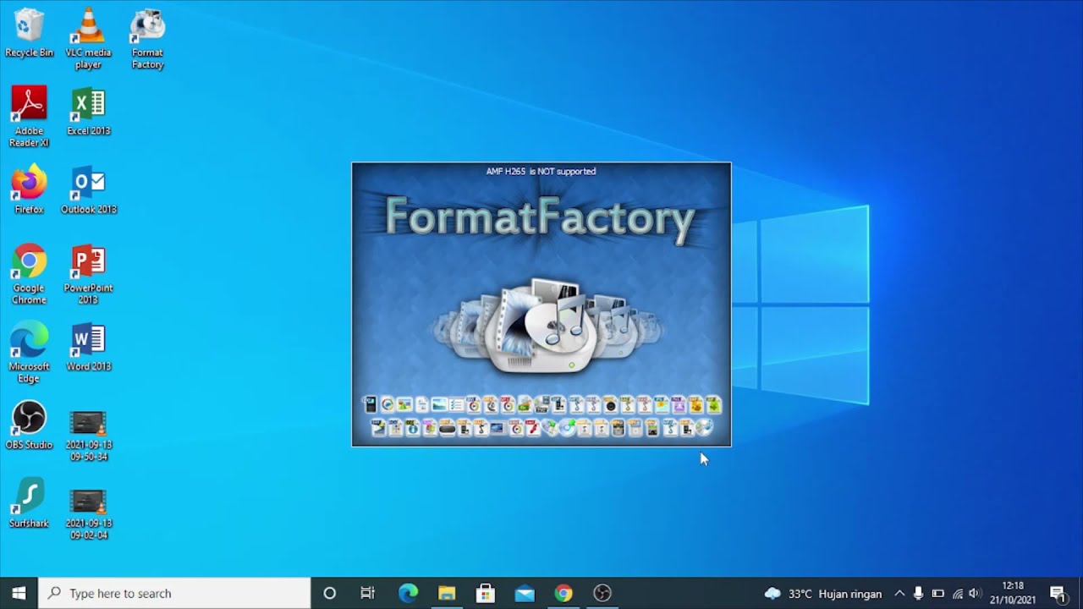Open Microsoft Store from the taskbar

[x=486, y=593]
